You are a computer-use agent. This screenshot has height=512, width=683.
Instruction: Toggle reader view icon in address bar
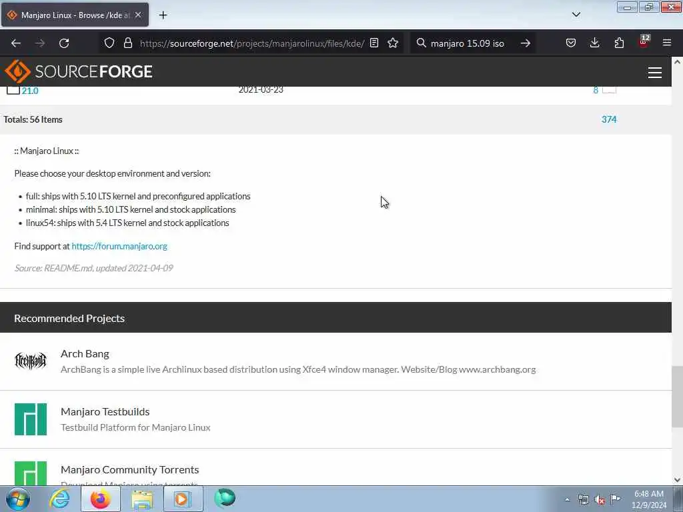tap(374, 43)
